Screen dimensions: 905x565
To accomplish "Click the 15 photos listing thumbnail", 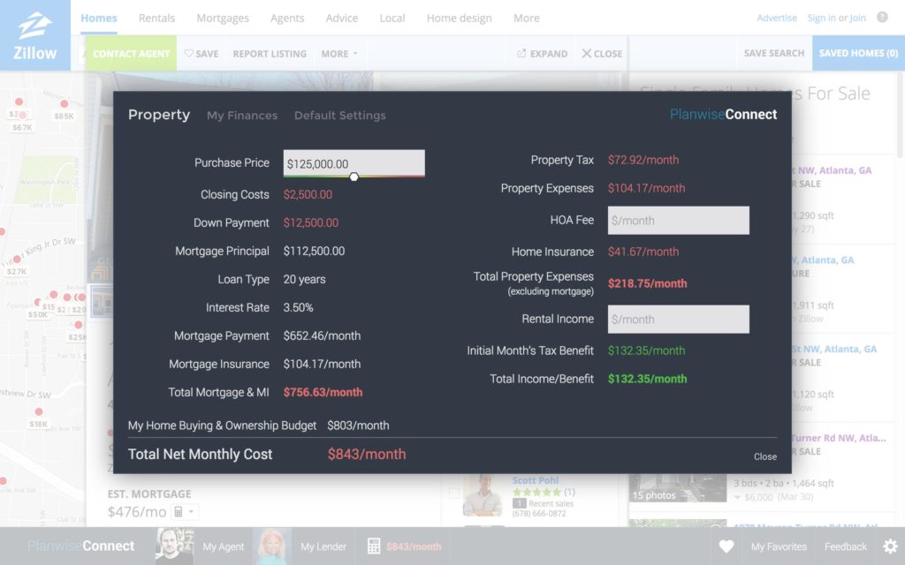I will (678, 487).
